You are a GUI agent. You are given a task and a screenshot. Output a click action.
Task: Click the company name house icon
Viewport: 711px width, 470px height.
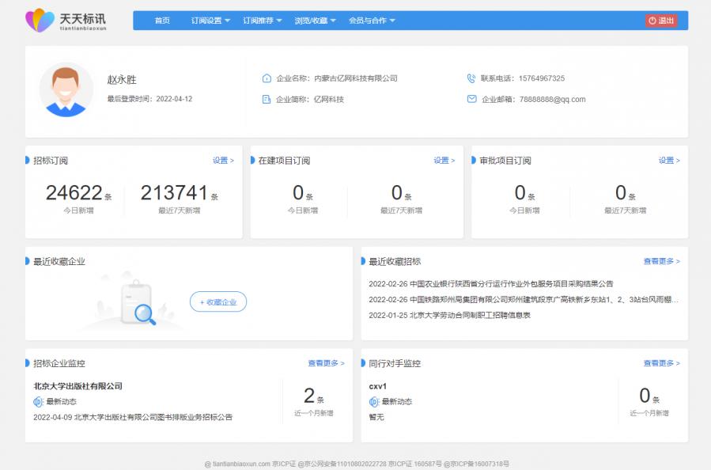point(267,78)
